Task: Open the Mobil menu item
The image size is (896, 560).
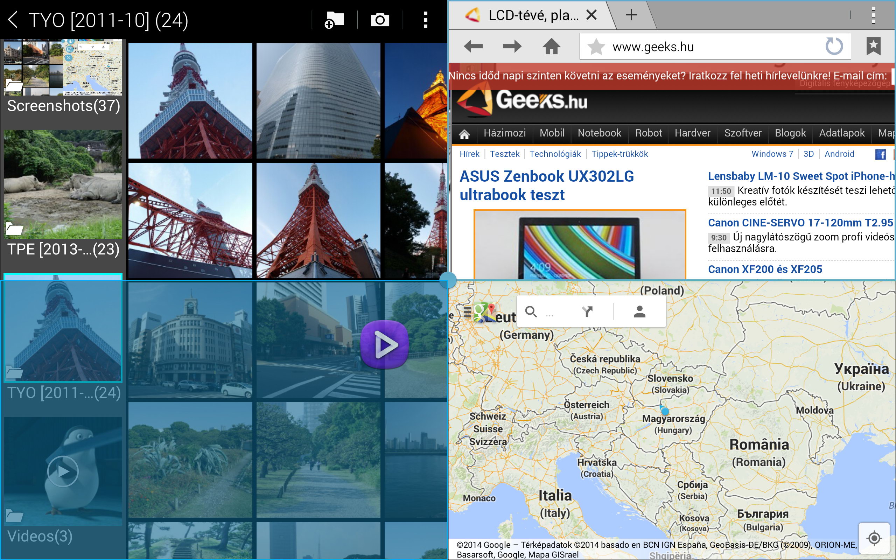Action: pyautogui.click(x=552, y=133)
